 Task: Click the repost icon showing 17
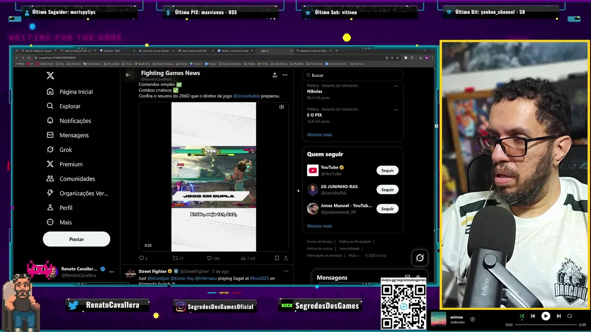pos(175,258)
